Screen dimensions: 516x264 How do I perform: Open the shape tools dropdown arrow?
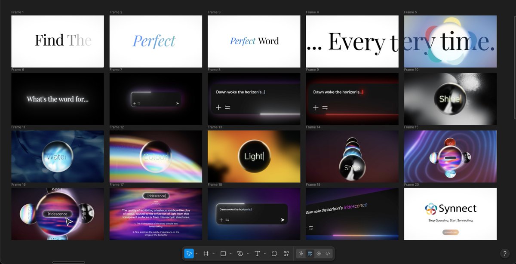(x=231, y=254)
